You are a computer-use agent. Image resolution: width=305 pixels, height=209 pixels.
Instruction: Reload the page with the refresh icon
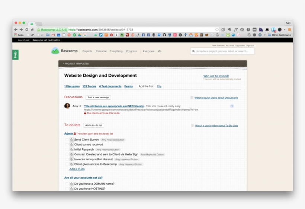tap(27, 29)
